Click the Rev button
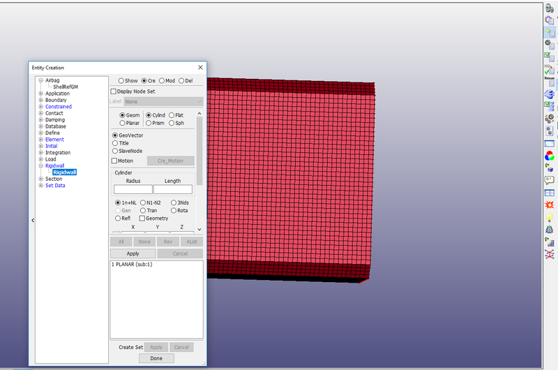 pos(168,242)
